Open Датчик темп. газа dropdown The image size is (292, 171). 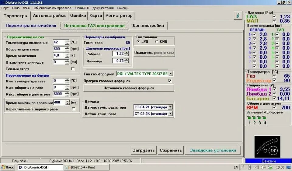tap(170, 113)
